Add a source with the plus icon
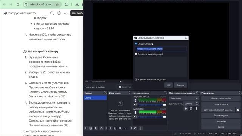The height and width of the screenshot is (136, 242). click(x=110, y=128)
